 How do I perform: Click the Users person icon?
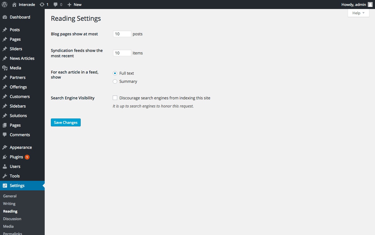tap(5, 166)
